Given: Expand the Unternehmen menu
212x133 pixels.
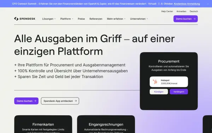Looking at the screenshot, I should point(139,19).
